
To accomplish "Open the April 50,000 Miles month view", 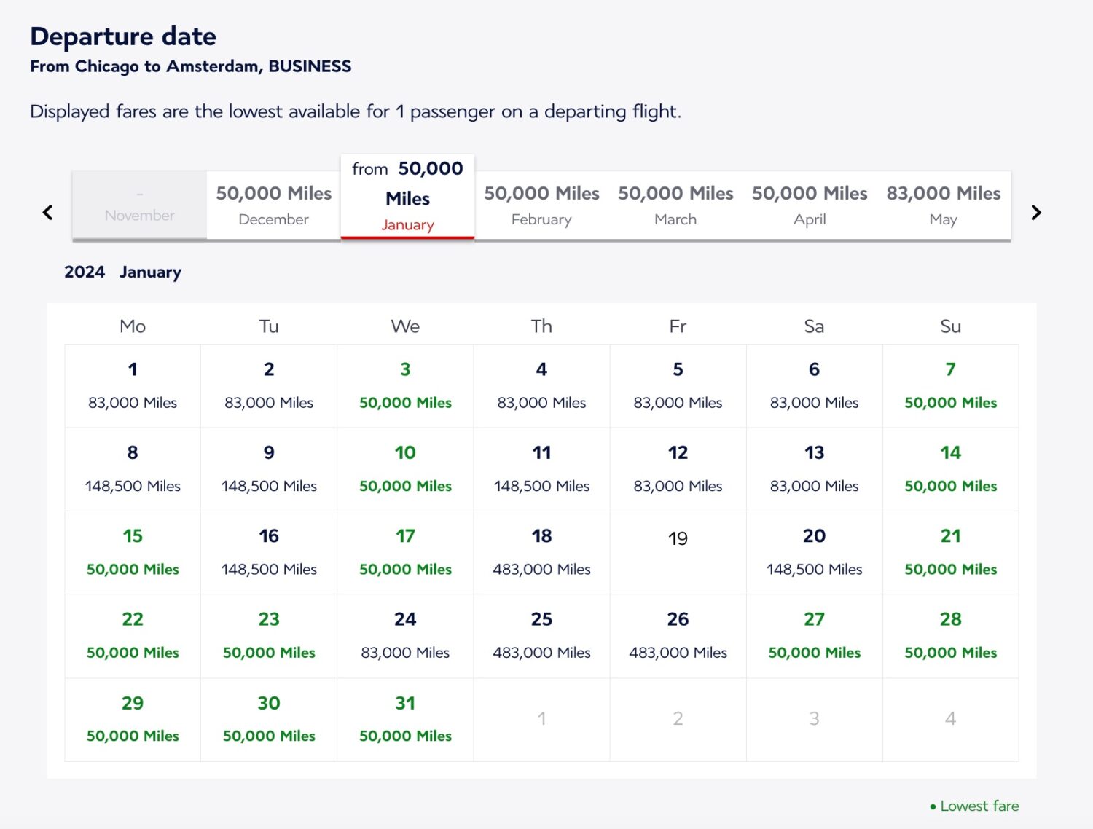I will (810, 205).
